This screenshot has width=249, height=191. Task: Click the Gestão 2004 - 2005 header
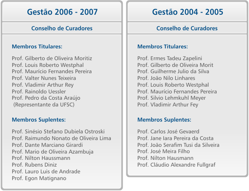pos(187,12)
